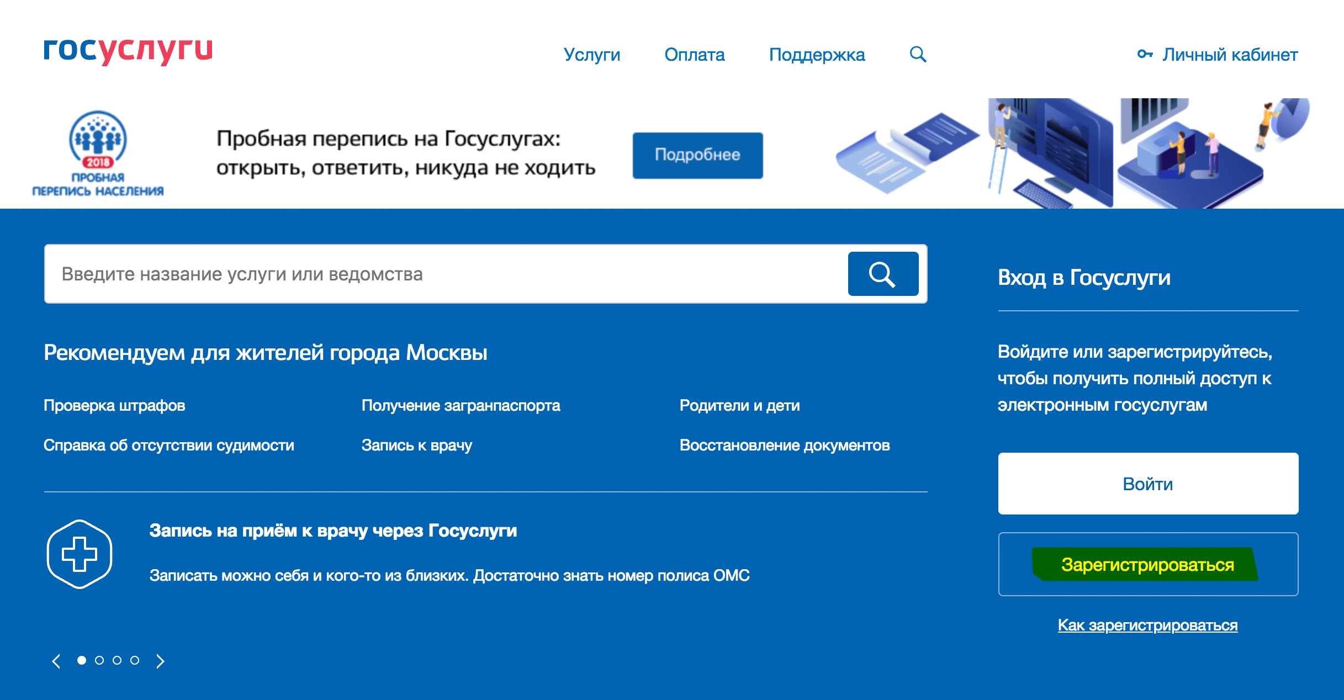The width and height of the screenshot is (1344, 700).
Task: Select the fourth carousel dot
Action: 135,660
